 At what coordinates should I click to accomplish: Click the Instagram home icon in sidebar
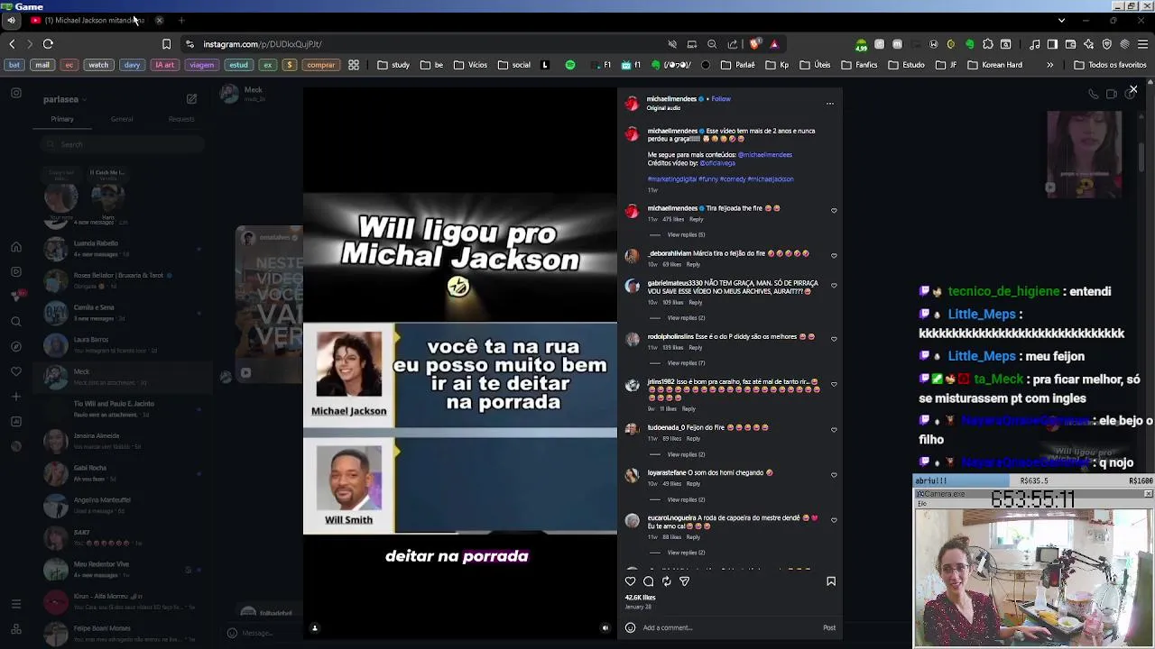click(x=16, y=247)
